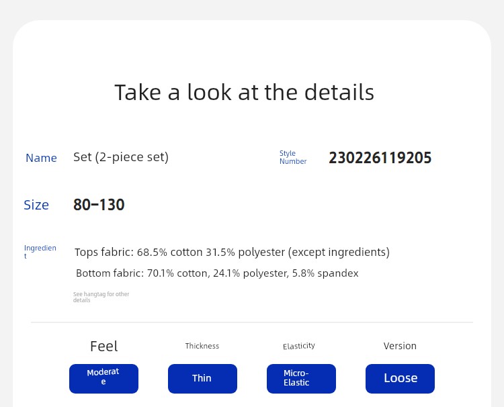Click the Name label
Screen dimensions: 504x407
pos(41,158)
